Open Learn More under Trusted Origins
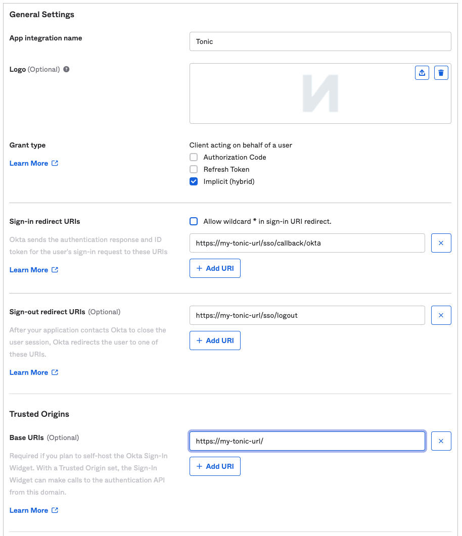This screenshot has width=462, height=536. [33, 510]
